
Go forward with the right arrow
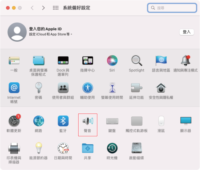[x=43, y=8]
